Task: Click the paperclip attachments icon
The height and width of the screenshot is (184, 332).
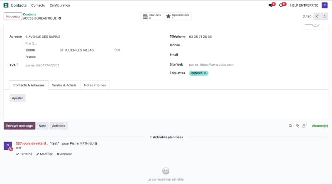Action: point(298,126)
